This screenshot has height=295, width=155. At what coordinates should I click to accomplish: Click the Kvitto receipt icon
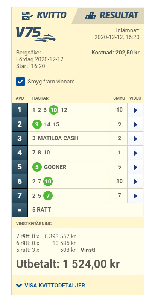click(27, 16)
